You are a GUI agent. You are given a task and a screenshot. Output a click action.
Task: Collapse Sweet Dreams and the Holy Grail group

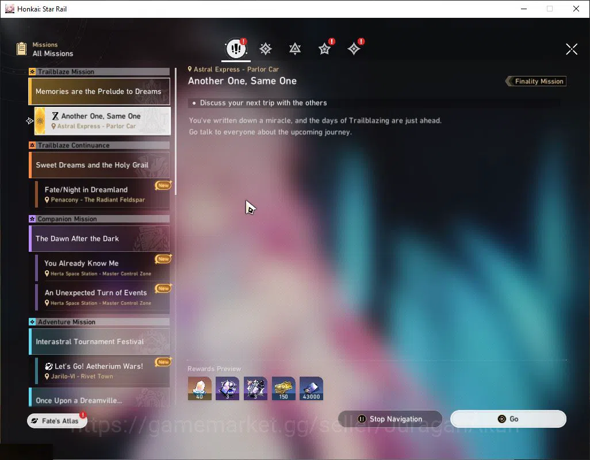99,165
